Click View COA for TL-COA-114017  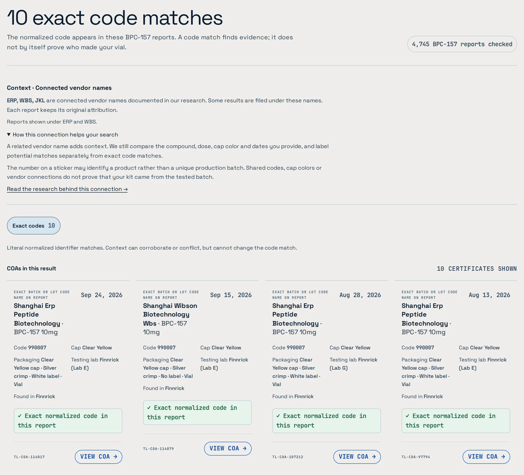coord(99,457)
